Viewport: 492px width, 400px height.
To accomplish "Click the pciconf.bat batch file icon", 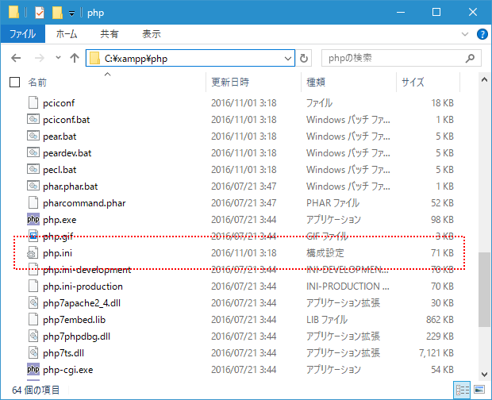I will pos(33,119).
